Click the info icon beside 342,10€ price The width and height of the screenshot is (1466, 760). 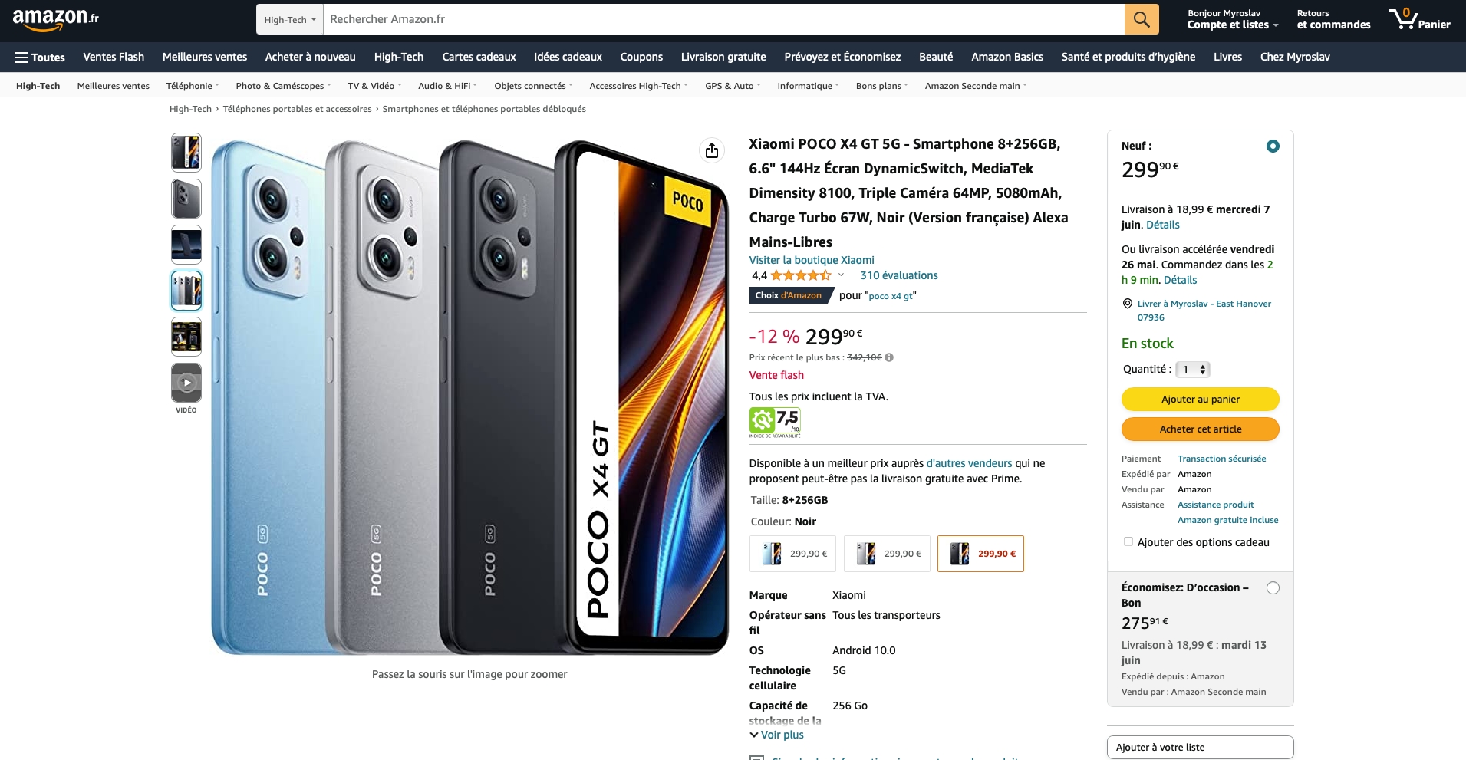tap(889, 357)
